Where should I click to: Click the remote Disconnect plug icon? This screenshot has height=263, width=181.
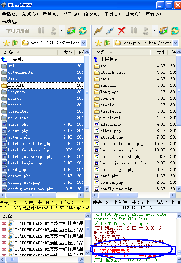(x=110, y=31)
